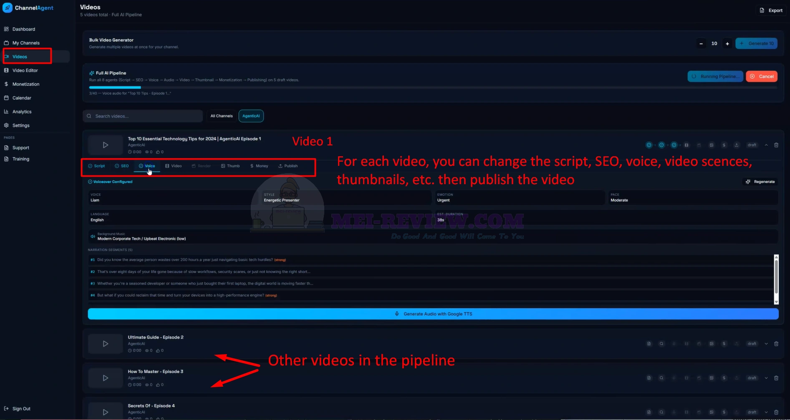Viewport: 790px width, 420px height.
Task: Click Regenerate for the voiceover
Action: pos(760,182)
